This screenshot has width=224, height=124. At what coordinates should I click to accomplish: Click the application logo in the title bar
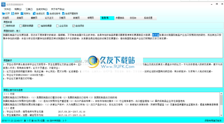3,4
